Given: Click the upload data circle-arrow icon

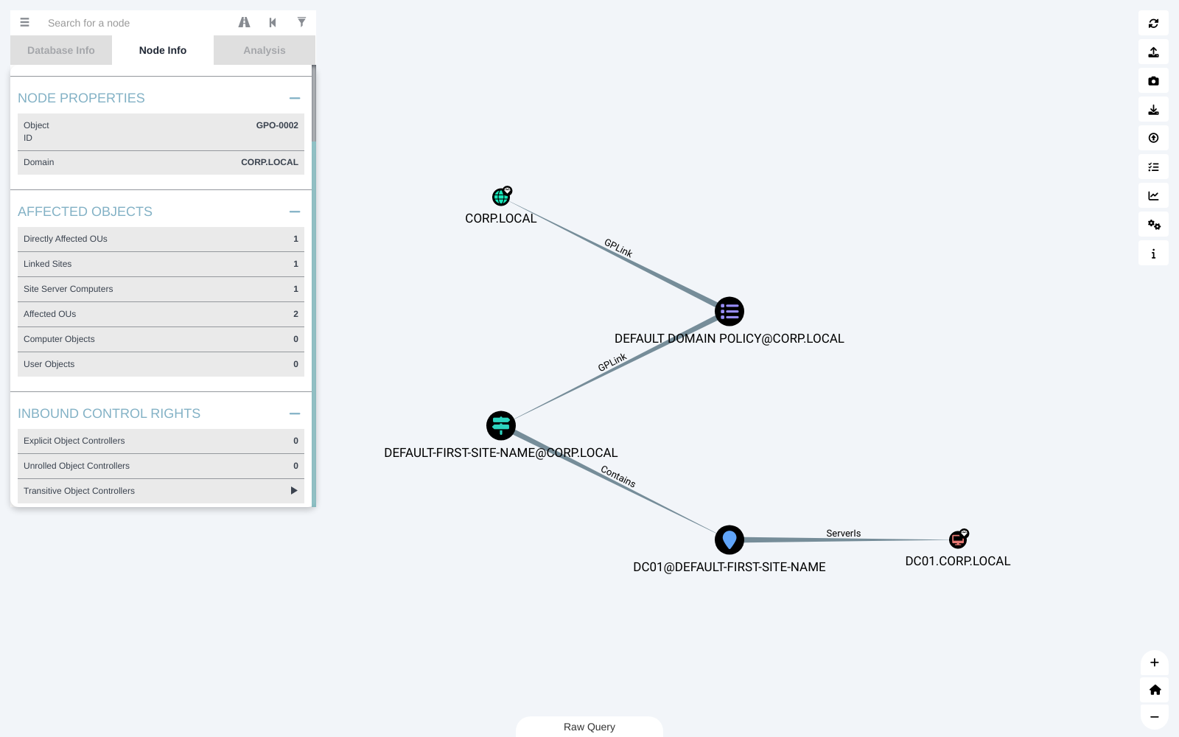Looking at the screenshot, I should click(1153, 139).
